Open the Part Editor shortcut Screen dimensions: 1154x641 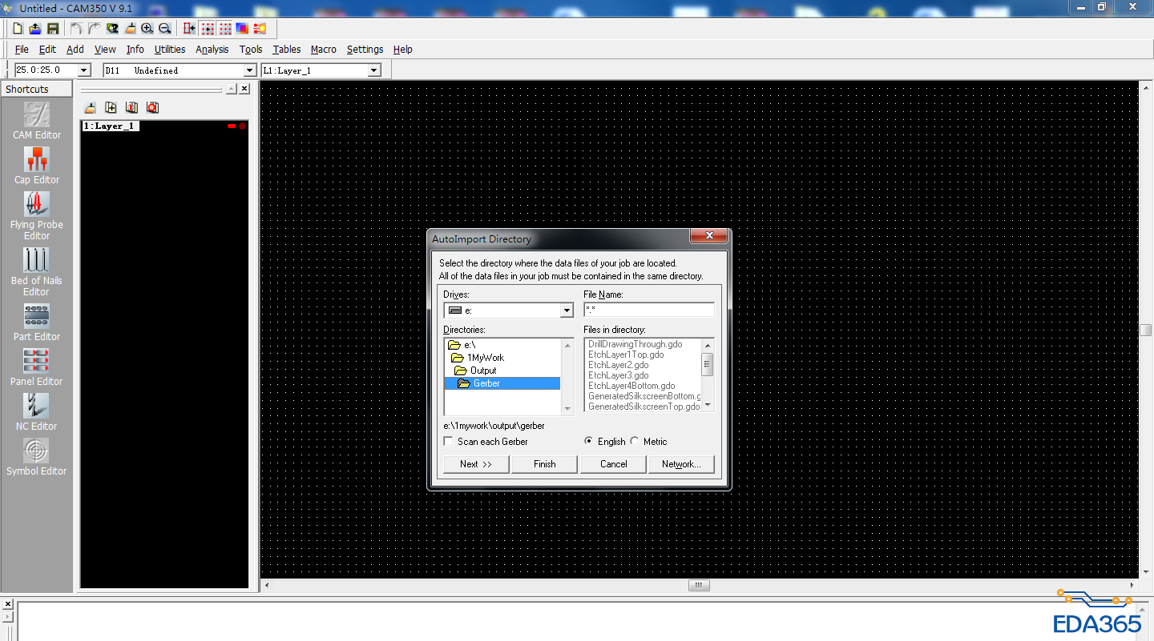point(37,323)
